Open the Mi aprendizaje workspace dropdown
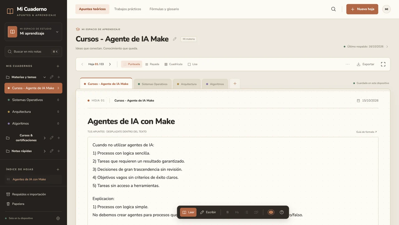 [x=33, y=32]
